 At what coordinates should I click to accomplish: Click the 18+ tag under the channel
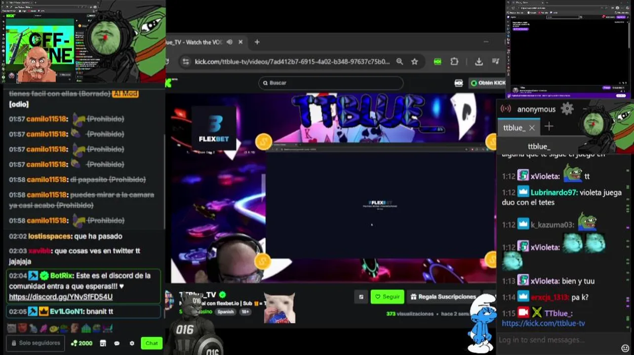point(245,312)
